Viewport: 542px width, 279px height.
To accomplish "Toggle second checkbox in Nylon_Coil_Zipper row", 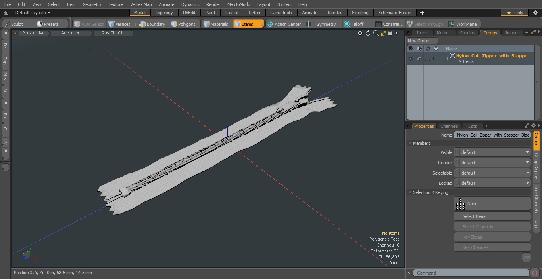I will click(436, 59).
